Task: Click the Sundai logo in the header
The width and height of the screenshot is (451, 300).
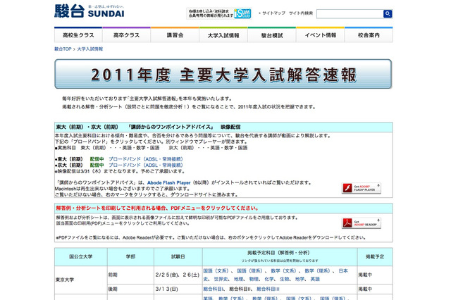Action: [x=89, y=11]
